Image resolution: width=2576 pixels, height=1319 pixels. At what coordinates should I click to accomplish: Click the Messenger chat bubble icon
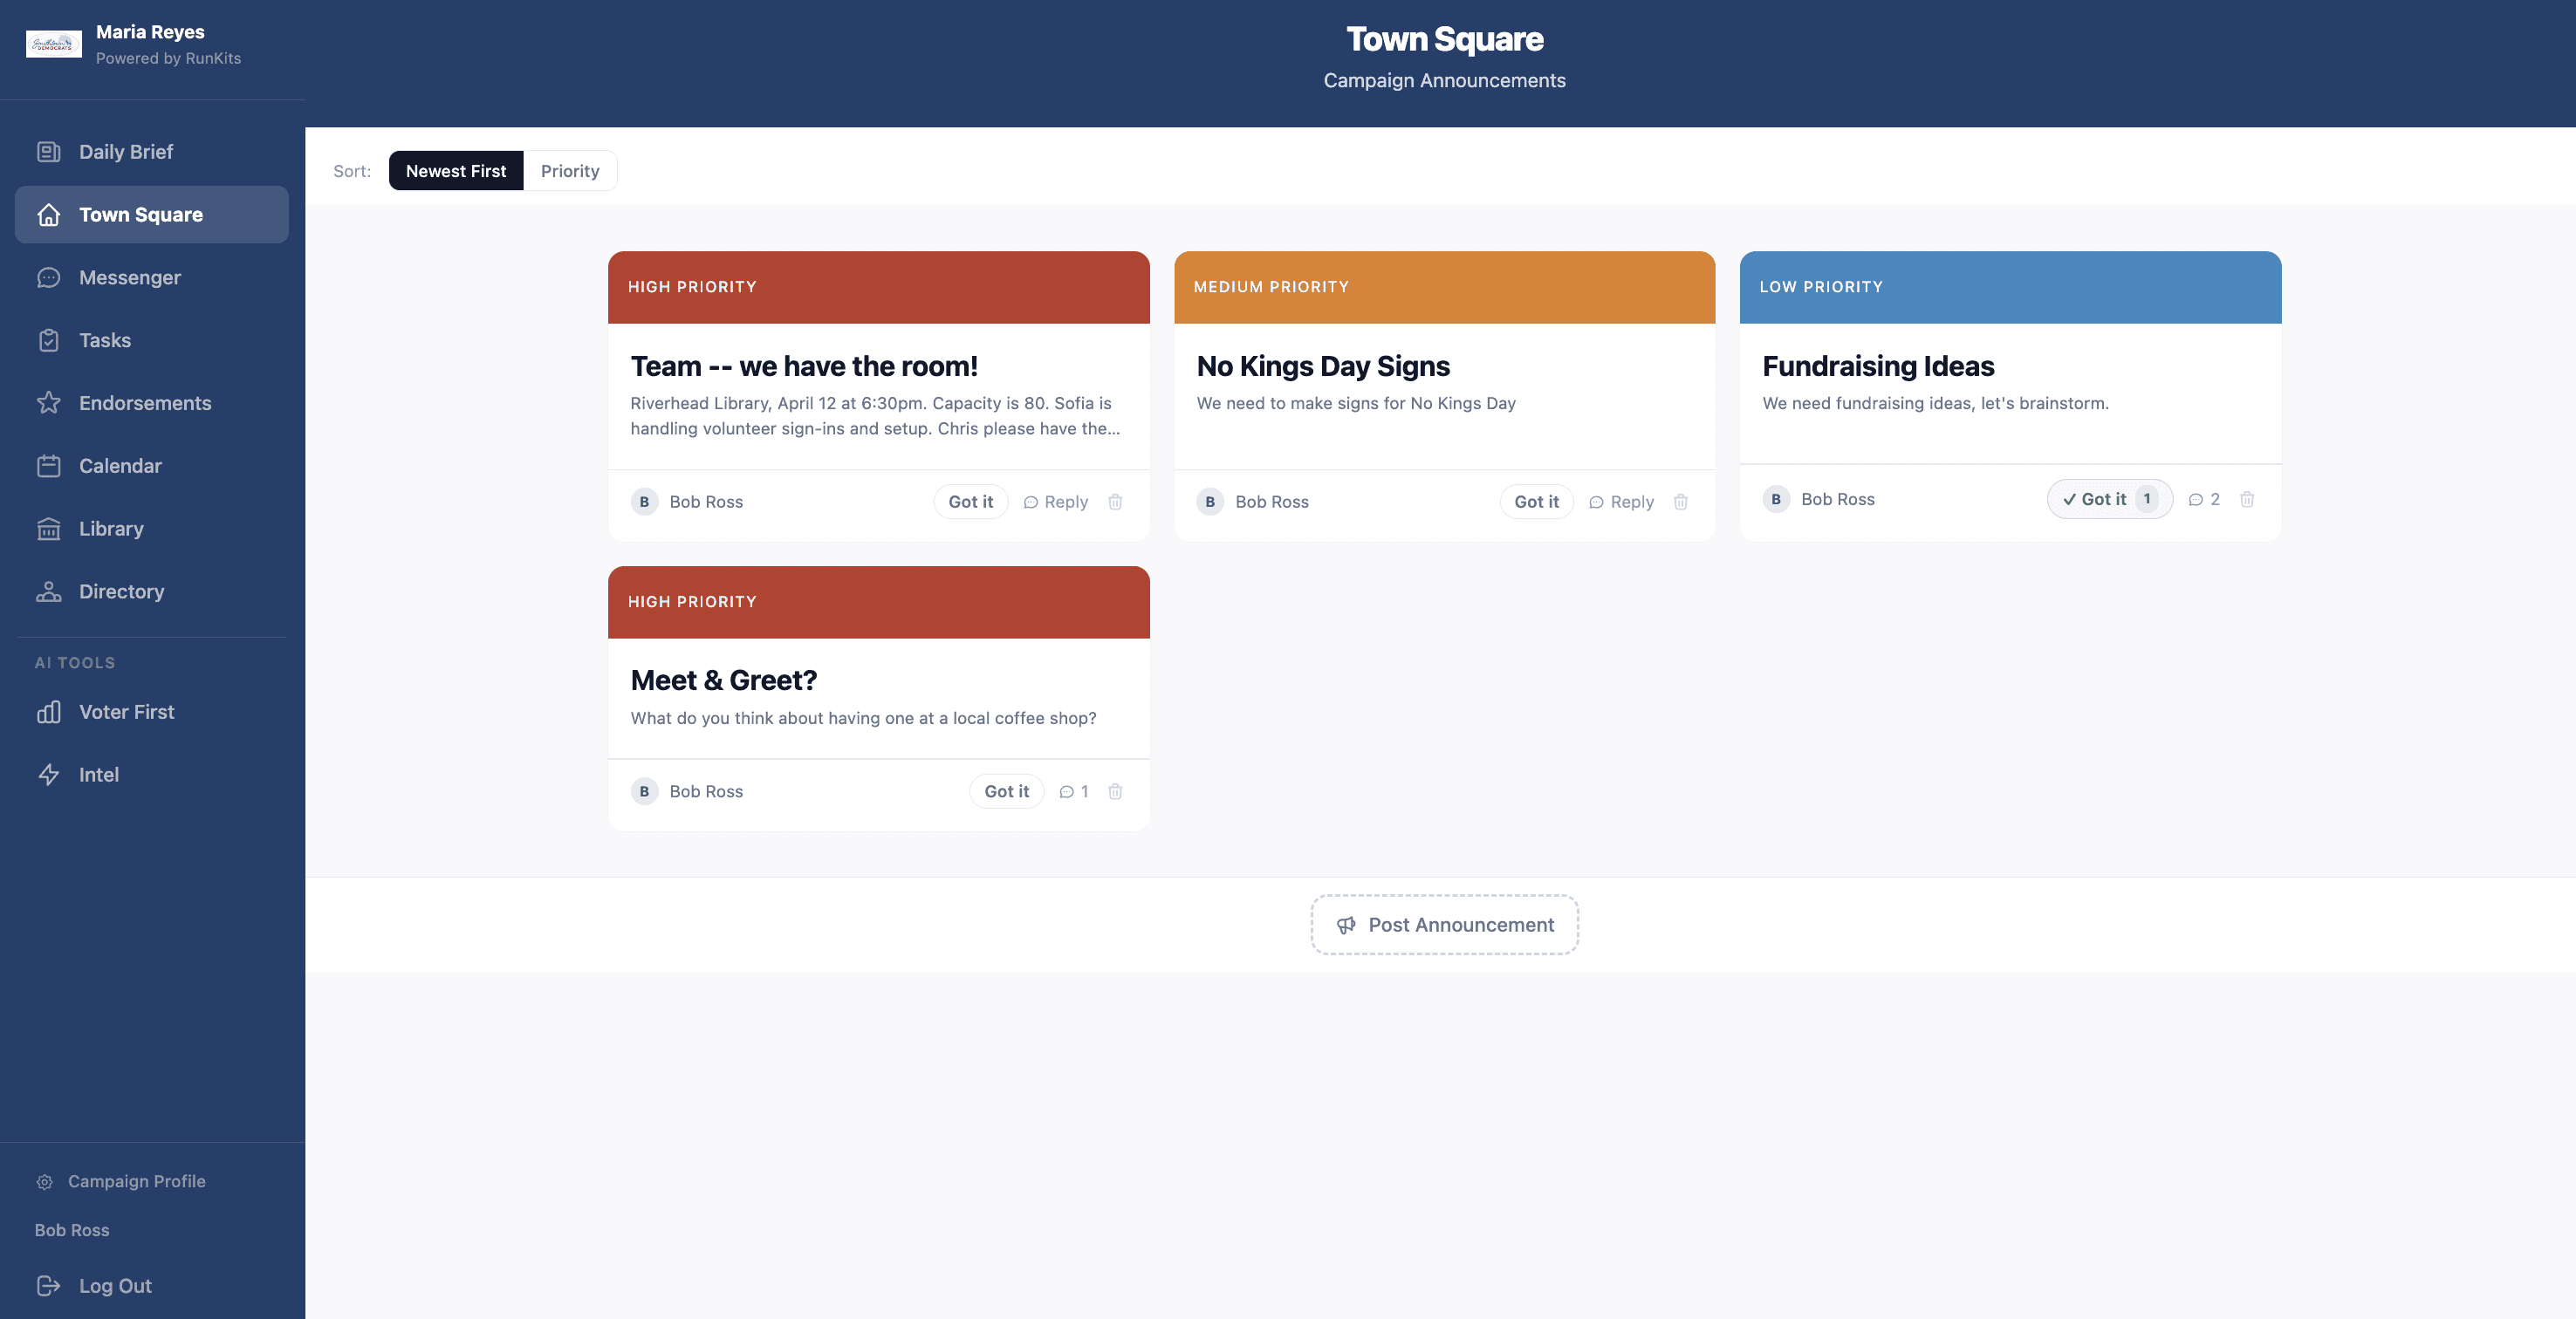(x=48, y=278)
